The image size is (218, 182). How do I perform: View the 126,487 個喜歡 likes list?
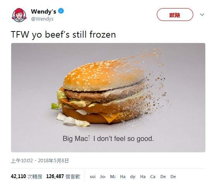tap(63, 177)
